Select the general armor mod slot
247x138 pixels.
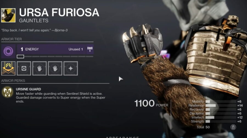click(24, 68)
